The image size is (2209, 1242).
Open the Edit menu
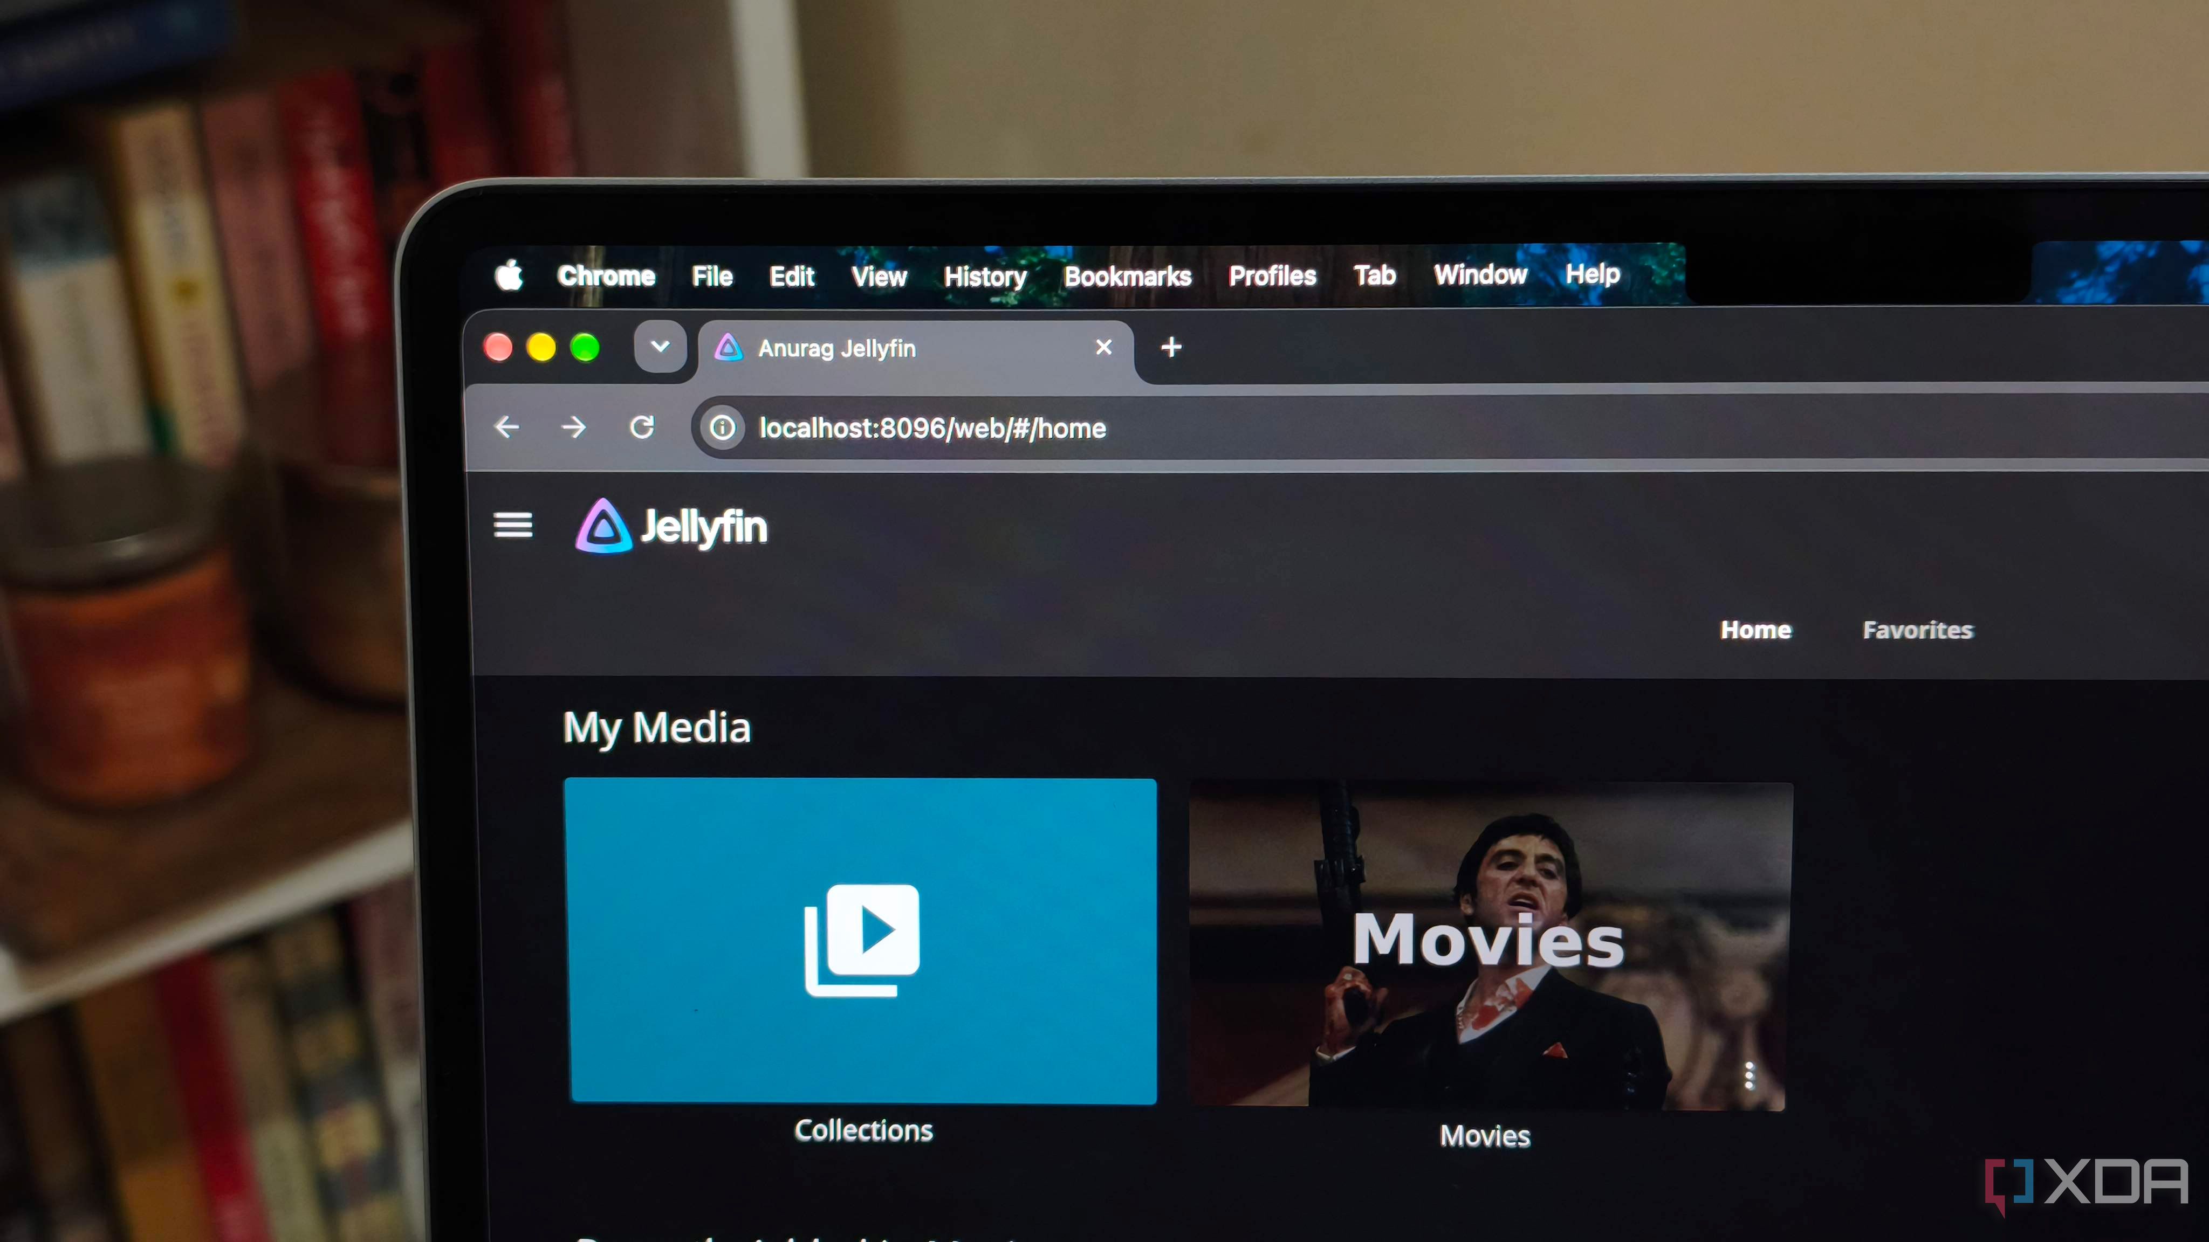coord(792,276)
